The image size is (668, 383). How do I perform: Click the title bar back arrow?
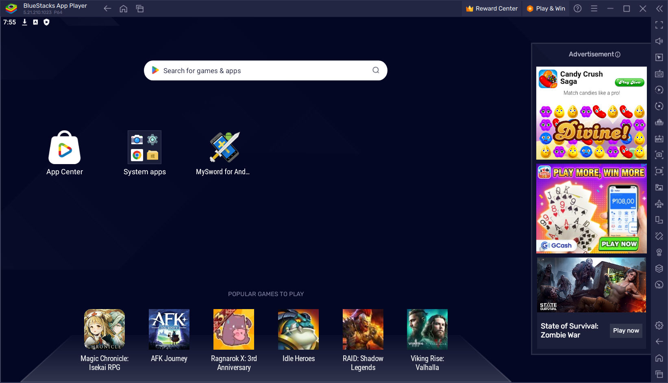107,9
